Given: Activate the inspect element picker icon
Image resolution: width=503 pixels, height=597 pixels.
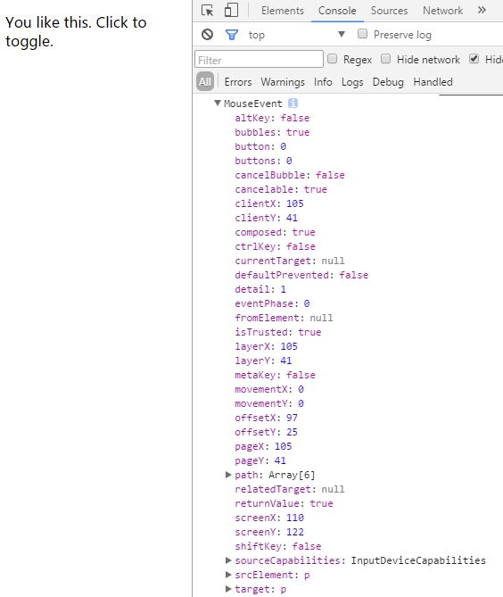Looking at the screenshot, I should point(208,11).
